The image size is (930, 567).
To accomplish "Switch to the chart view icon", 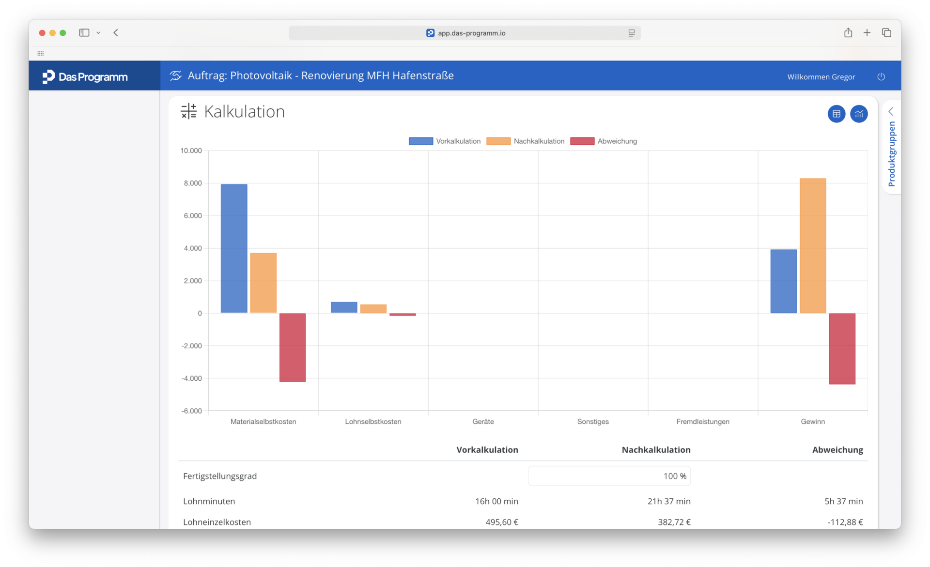I will [x=859, y=114].
